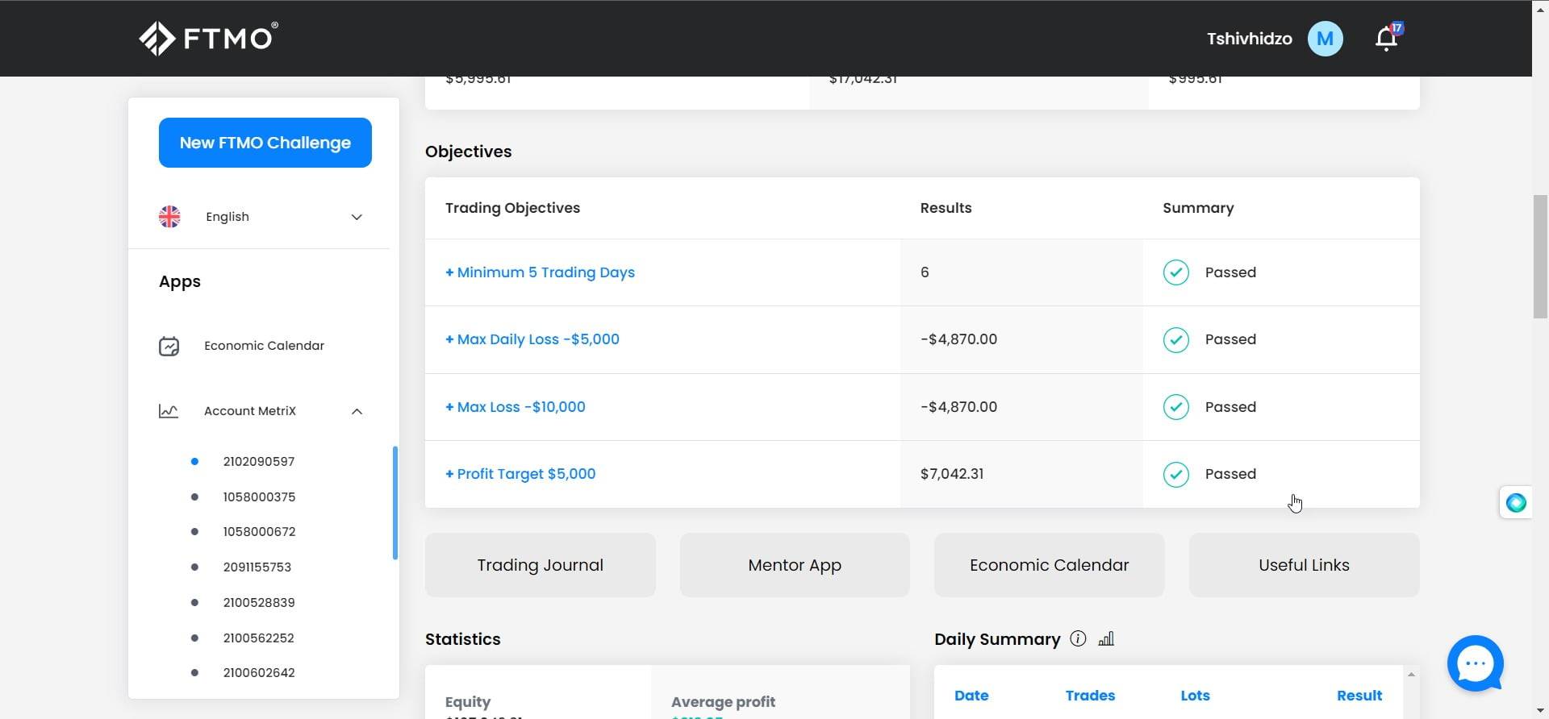This screenshot has width=1549, height=719.
Task: Select account 1058000375 in sidebar
Action: 259,497
